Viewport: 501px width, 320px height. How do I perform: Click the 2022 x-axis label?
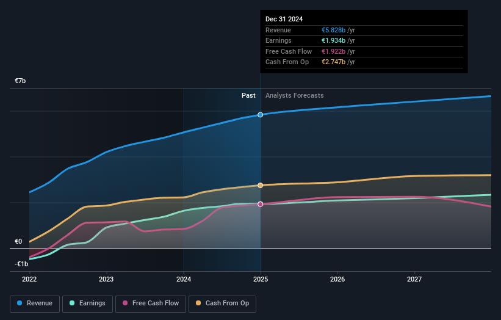[29, 280]
